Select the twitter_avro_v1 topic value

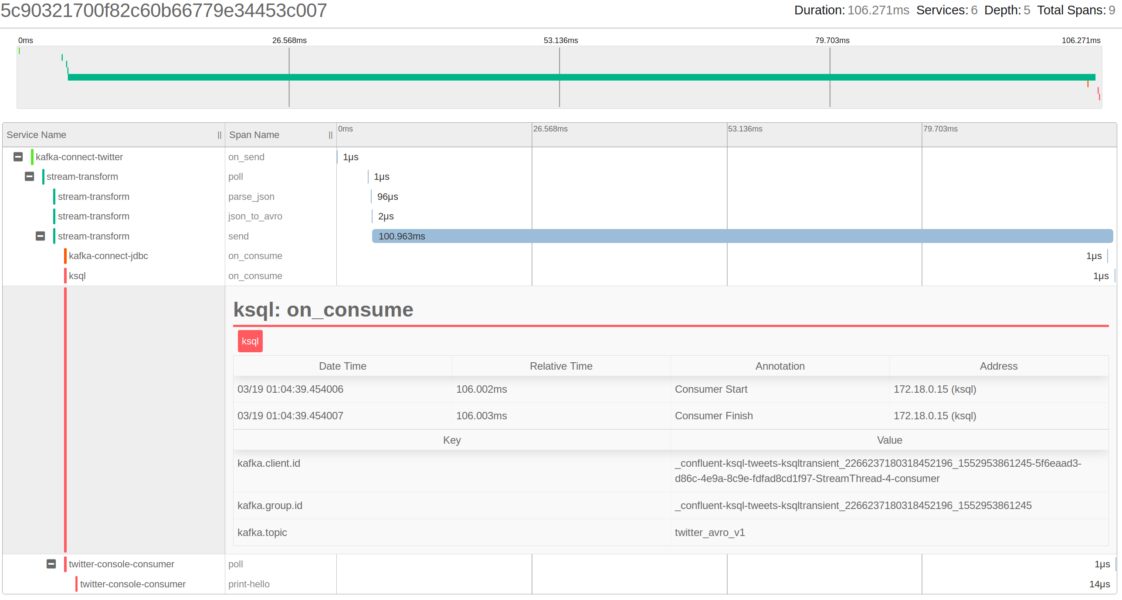(709, 533)
